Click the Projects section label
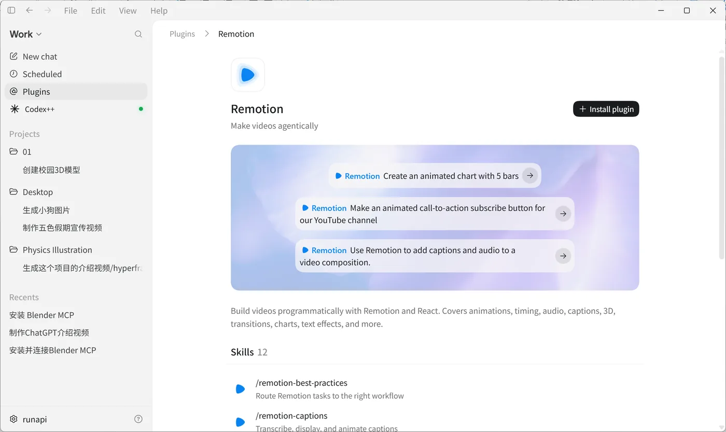The width and height of the screenshot is (726, 432). click(24, 134)
